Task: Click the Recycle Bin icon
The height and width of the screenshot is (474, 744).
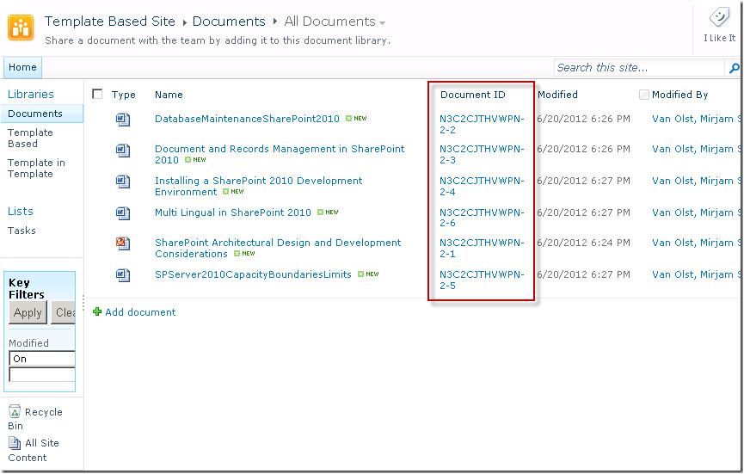Action: (x=15, y=411)
